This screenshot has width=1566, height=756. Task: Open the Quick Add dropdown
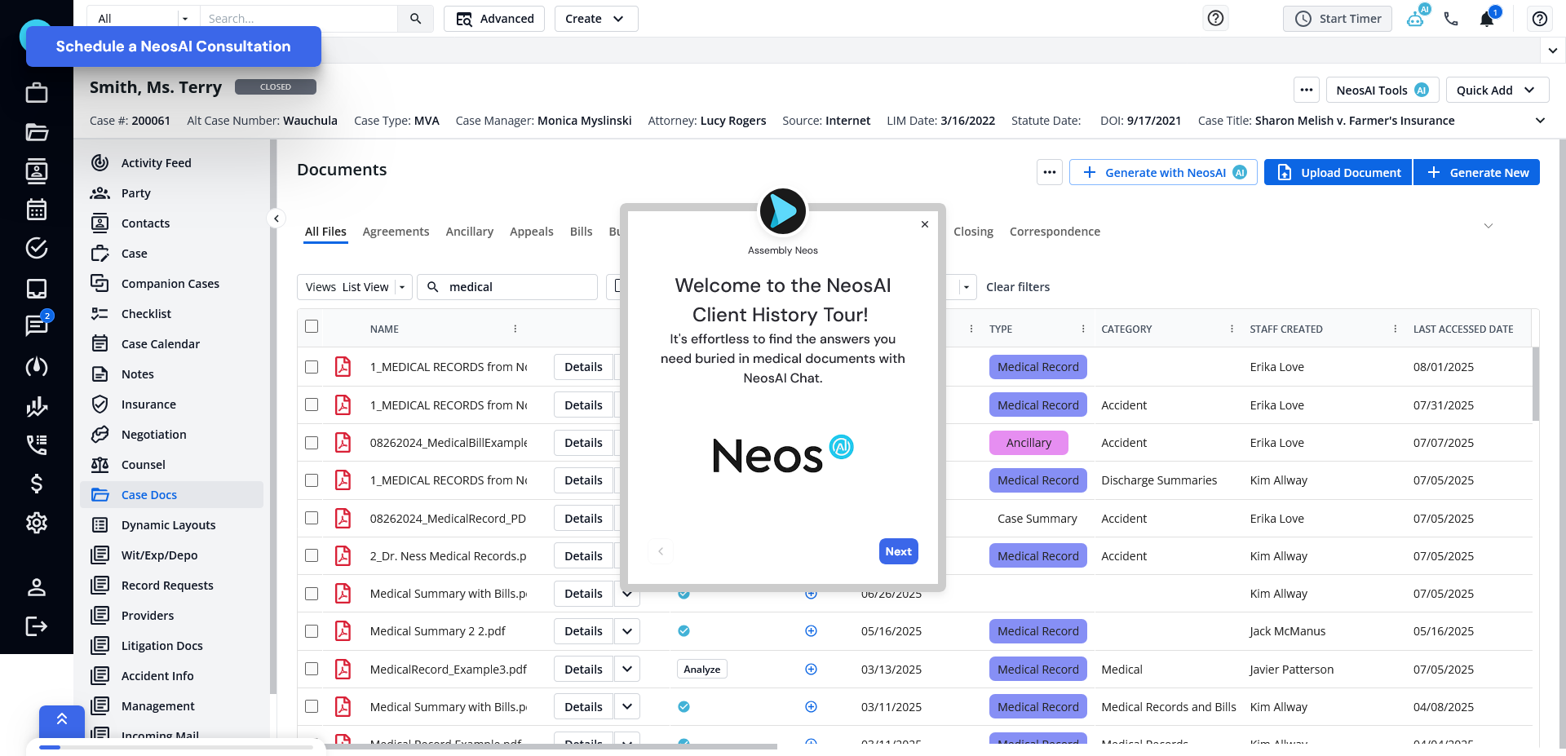(x=1497, y=90)
